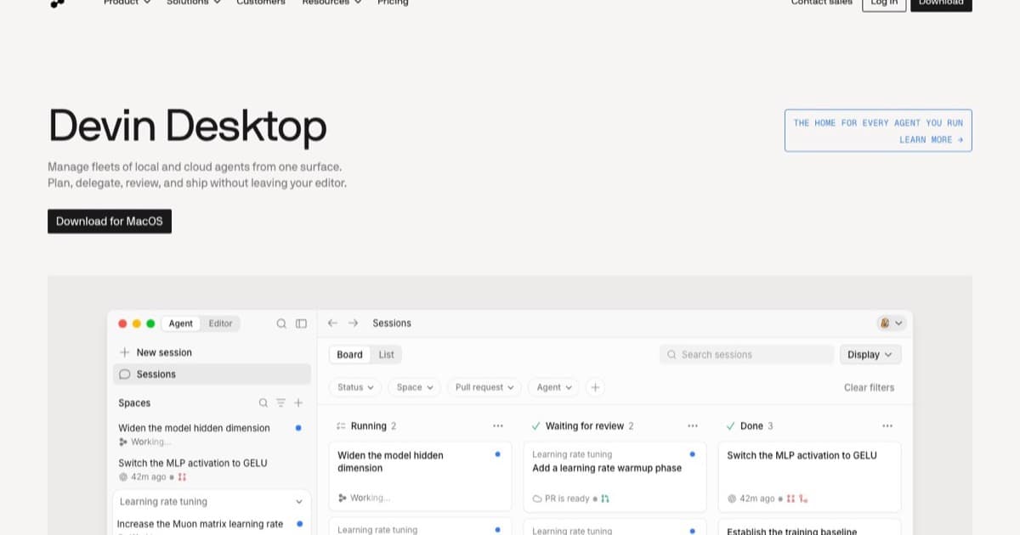Add a space with the Spaces plus icon

pos(298,403)
